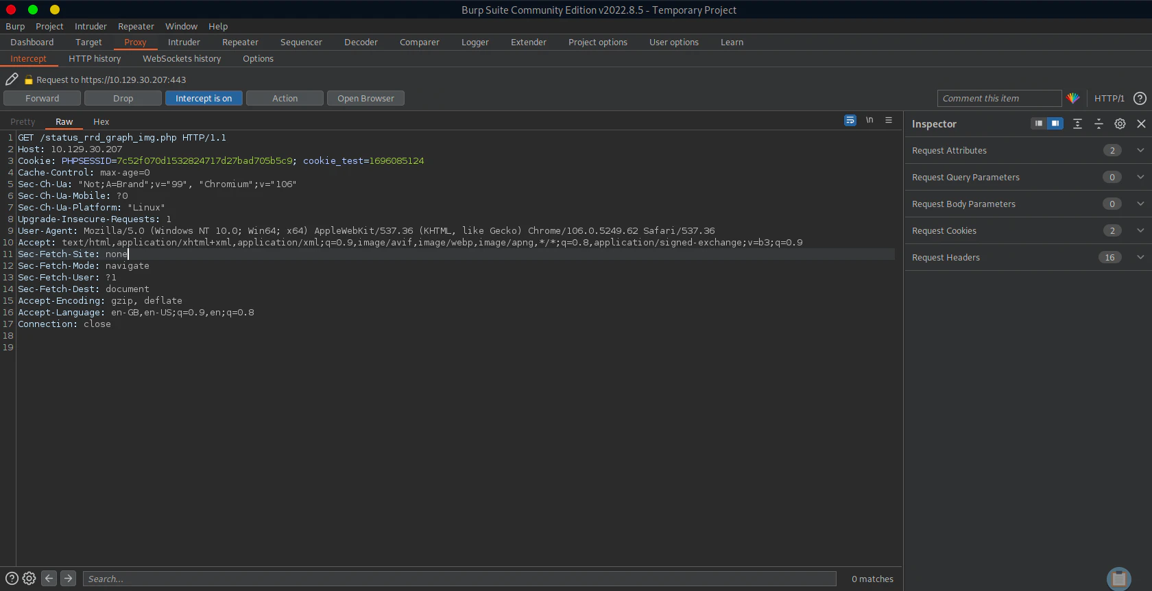Switch Inspector to single column layout
This screenshot has height=591, width=1152.
coord(1039,123)
